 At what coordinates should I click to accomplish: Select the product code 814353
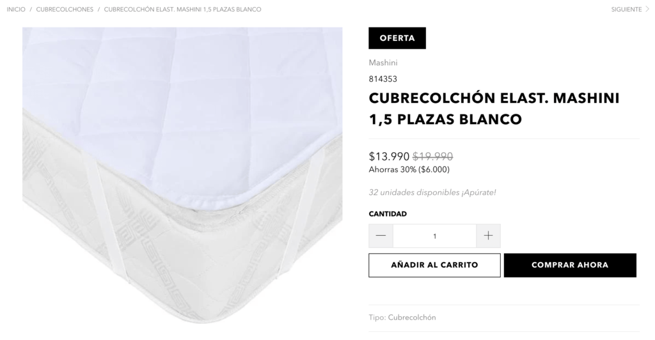383,79
